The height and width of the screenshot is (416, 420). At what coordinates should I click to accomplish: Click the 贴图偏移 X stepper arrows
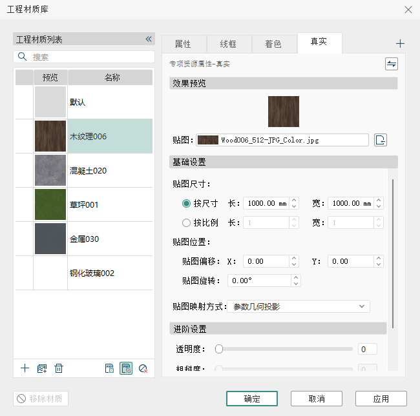pyautogui.click(x=294, y=261)
